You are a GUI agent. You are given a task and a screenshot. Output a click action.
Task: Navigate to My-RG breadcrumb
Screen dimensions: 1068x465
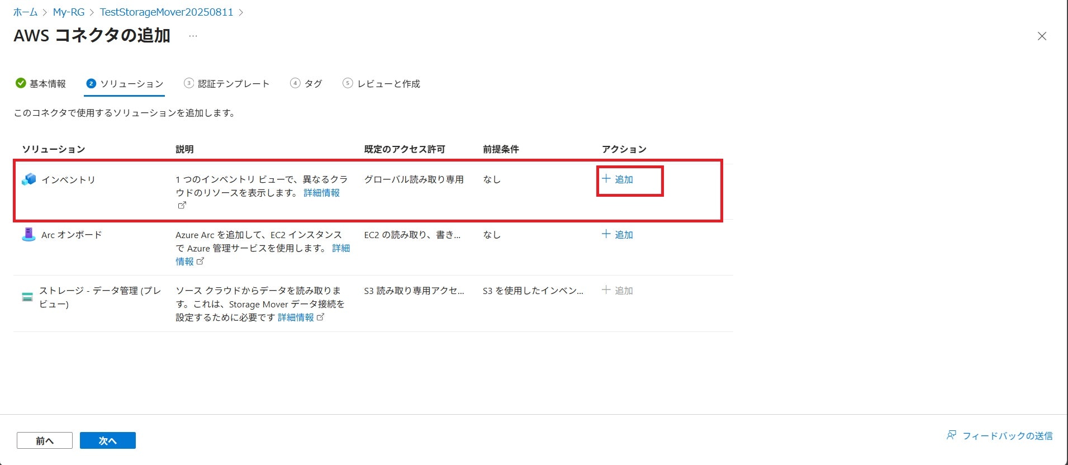(x=69, y=12)
